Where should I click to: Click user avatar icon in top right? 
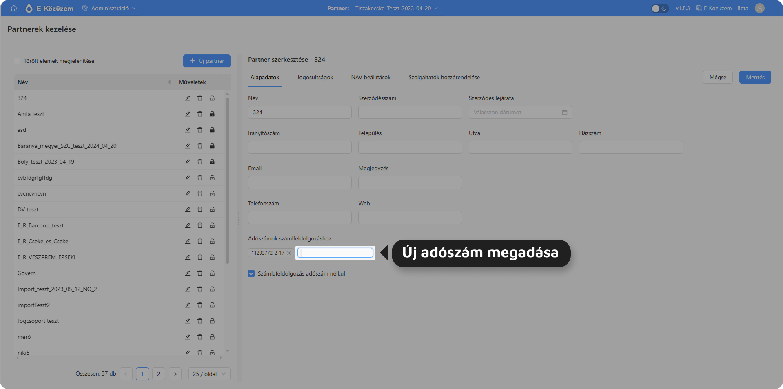click(x=759, y=8)
